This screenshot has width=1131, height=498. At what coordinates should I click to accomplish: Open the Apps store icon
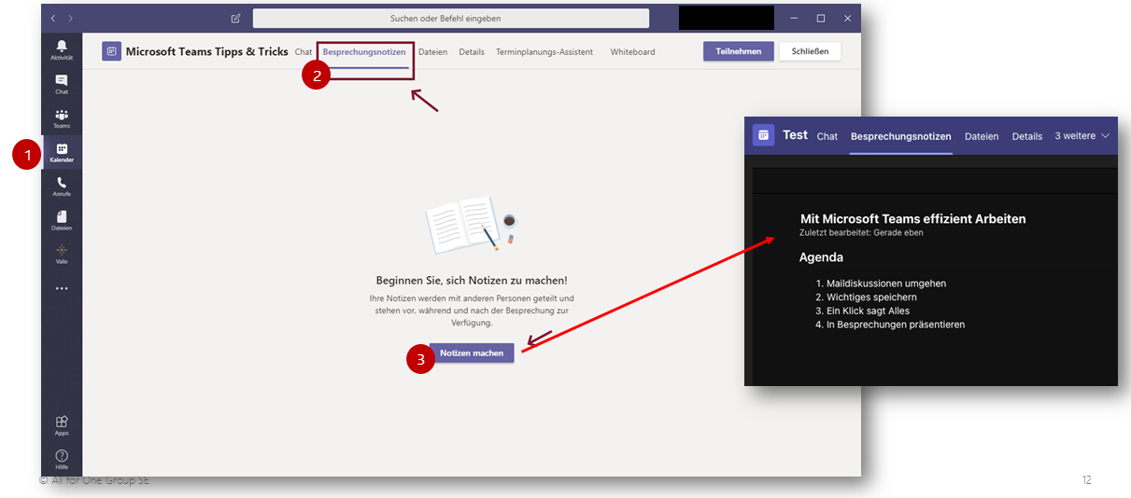(62, 425)
